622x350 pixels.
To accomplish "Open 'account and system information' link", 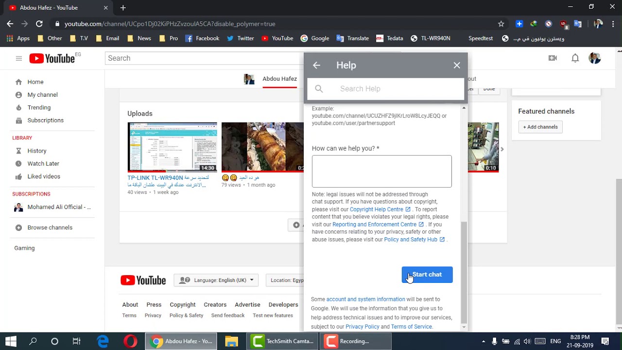I will point(365,299).
